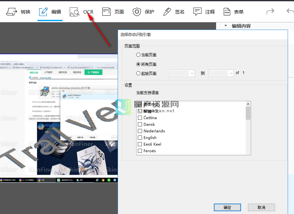This screenshot has width=294, height=214.
Task: Select the 起始页面 radio button
Action: point(138,73)
